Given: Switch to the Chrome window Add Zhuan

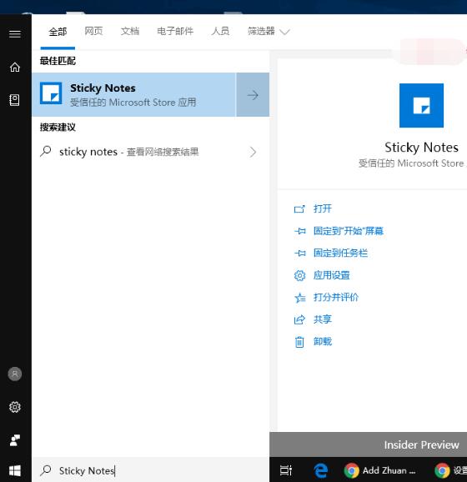Looking at the screenshot, I should 380,470.
